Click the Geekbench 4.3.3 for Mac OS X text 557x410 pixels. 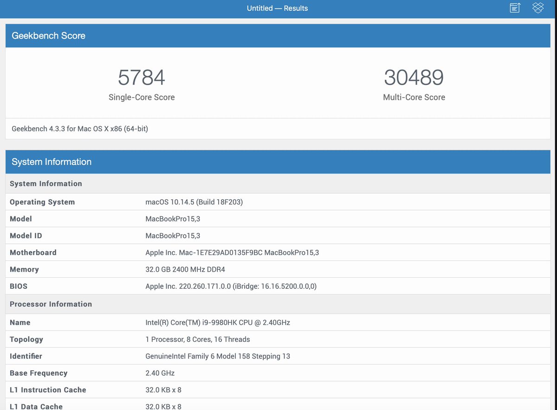(80, 129)
